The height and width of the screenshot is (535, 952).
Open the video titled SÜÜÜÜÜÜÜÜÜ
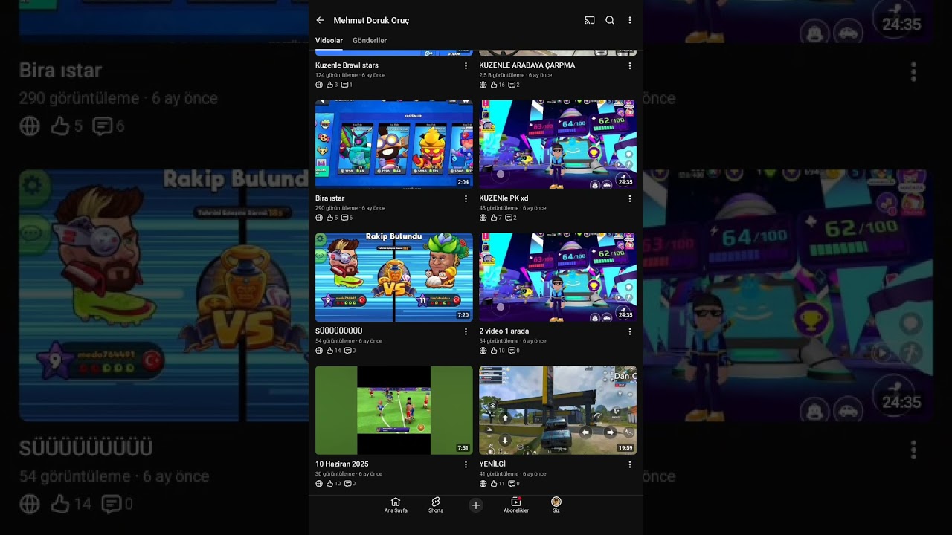tap(339, 331)
